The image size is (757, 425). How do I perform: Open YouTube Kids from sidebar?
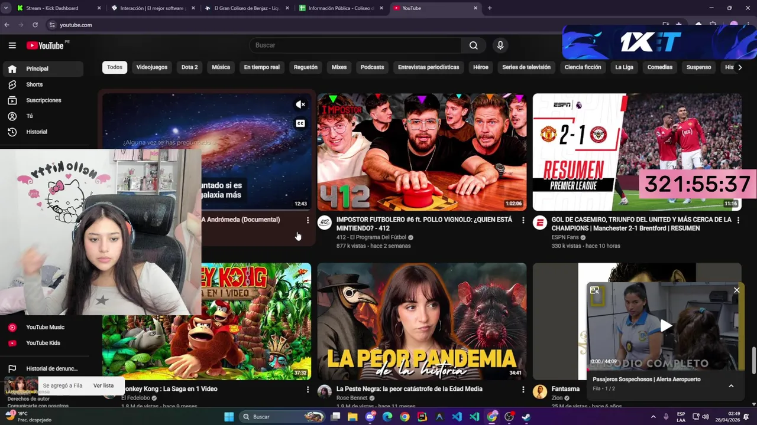pos(42,343)
